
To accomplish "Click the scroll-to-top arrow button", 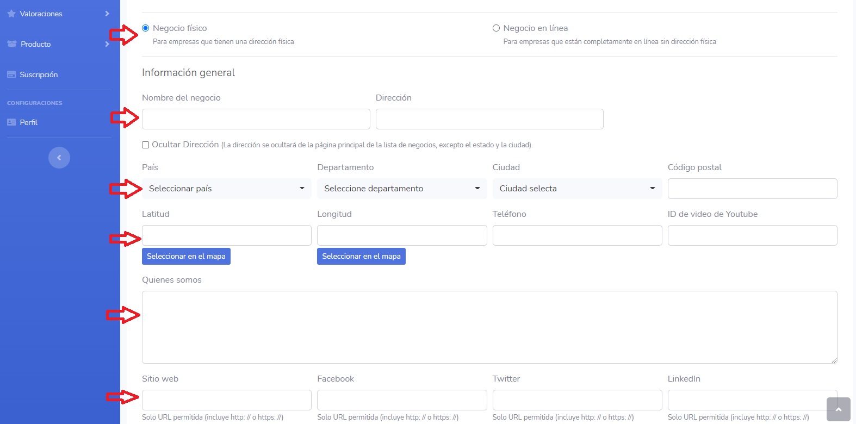I will 838,409.
